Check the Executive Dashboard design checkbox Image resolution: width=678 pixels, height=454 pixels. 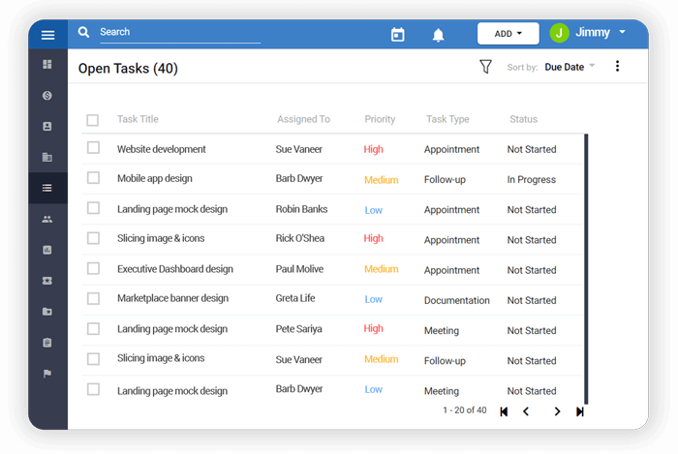pos(93,268)
